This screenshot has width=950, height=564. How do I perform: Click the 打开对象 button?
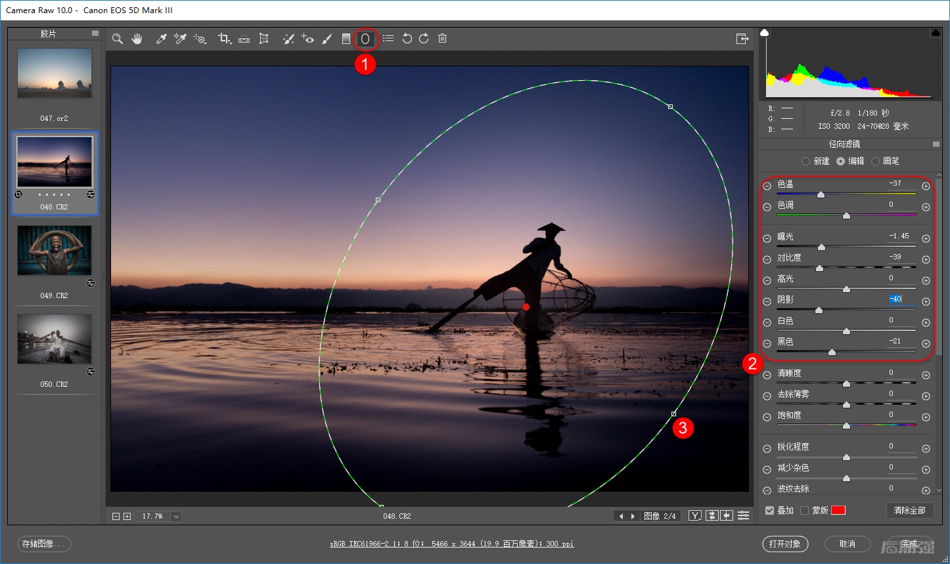pyautogui.click(x=785, y=544)
